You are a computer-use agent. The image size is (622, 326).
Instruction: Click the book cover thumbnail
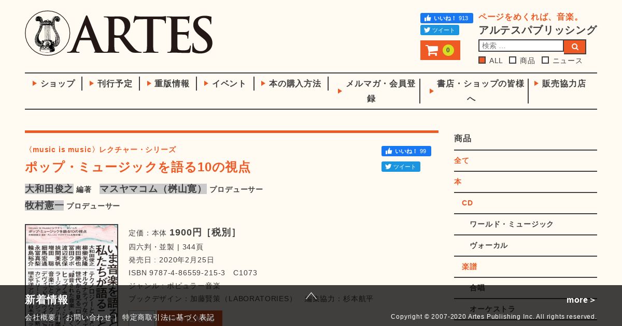[72, 275]
